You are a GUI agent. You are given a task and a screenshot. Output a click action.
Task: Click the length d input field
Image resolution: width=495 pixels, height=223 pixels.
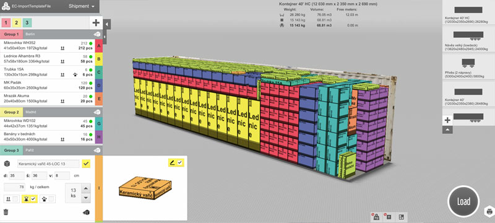coord(17,176)
